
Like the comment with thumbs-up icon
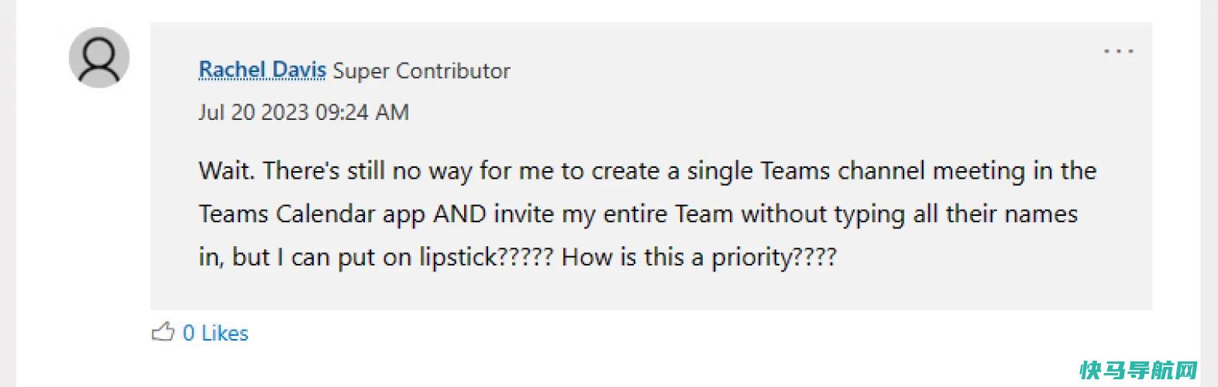(163, 332)
